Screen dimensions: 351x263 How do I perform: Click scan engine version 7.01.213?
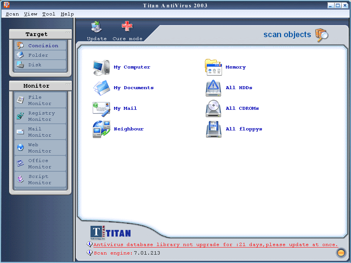pos(147,253)
